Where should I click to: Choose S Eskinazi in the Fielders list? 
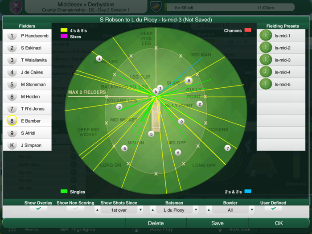27,48
